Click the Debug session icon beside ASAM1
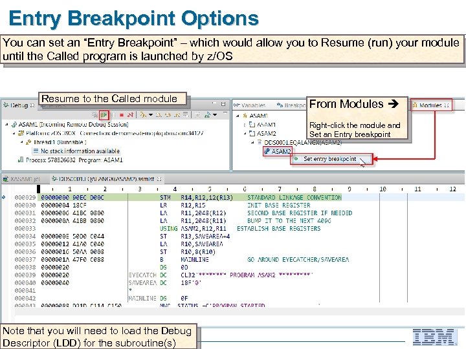Image resolution: width=466 pixels, height=349 pixels. pyautogui.click(x=14, y=124)
